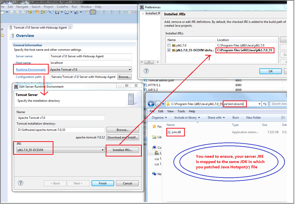This screenshot has width=296, height=204.
Task: Open the CodePro menu in Eclipse
Action: tap(62, 7)
